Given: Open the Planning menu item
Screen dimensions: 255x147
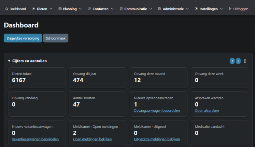Looking at the screenshot, I should tap(70, 9).
